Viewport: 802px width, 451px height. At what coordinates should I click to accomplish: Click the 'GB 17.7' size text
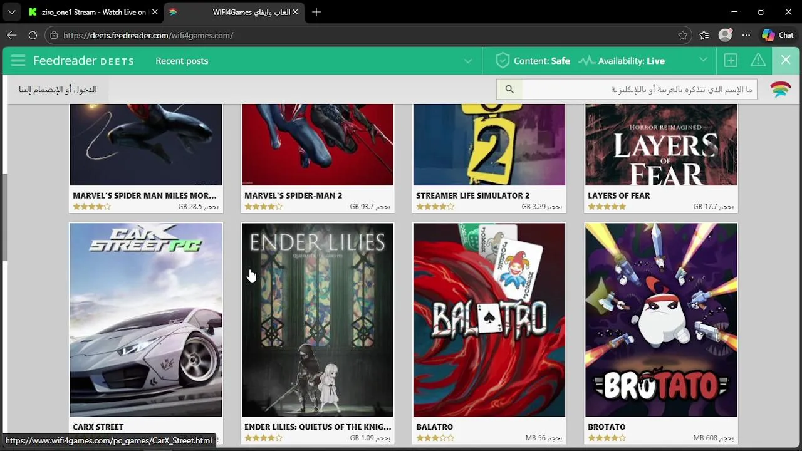[714, 207]
